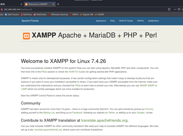Click the XAMPP orange logo icon
Screen dimensions: 183x136
[26, 36]
